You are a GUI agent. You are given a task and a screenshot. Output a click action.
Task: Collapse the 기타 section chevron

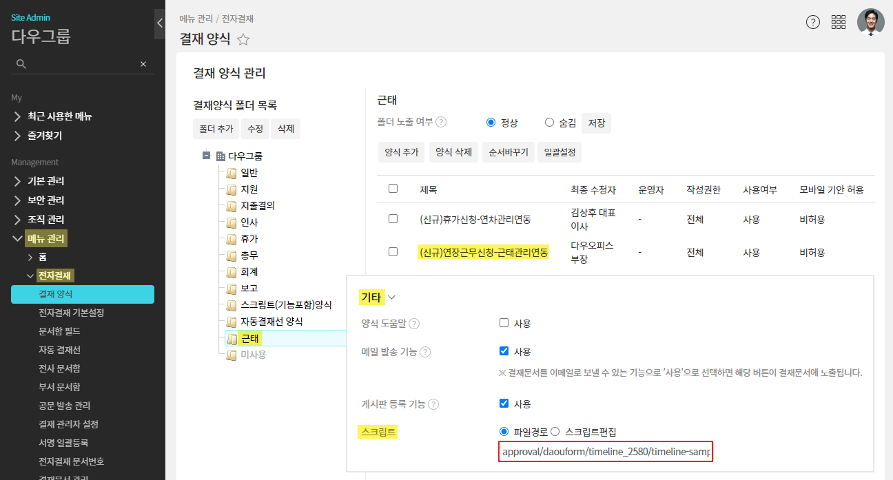(x=392, y=298)
